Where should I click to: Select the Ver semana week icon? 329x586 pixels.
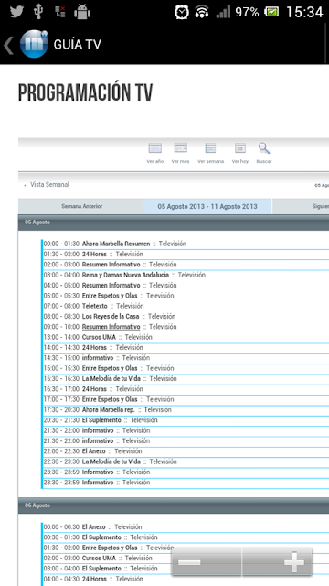[x=210, y=148]
